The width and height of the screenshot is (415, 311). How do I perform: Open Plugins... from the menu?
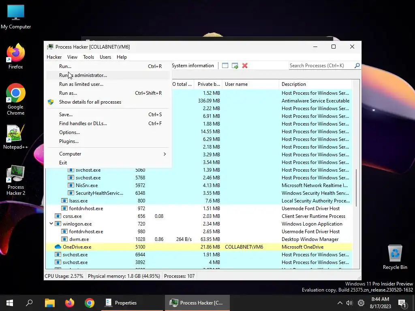pyautogui.click(x=108, y=141)
